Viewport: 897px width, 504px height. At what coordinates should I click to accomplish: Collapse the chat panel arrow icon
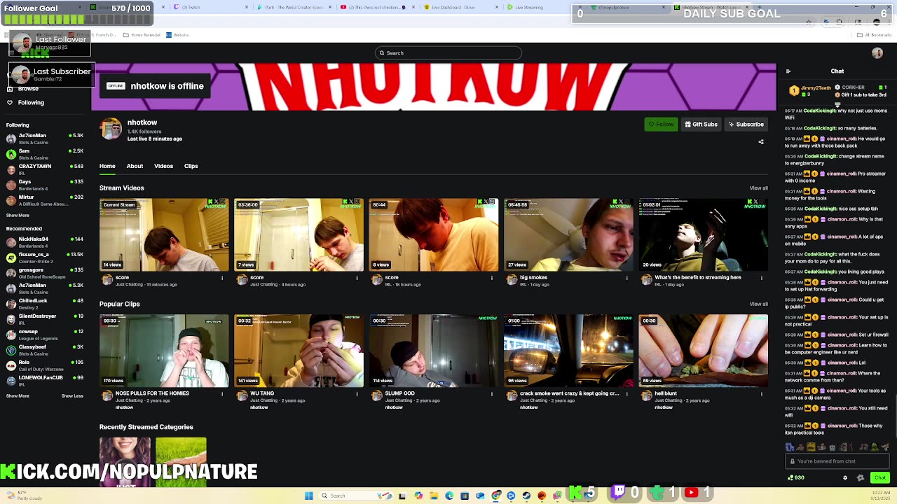tap(788, 71)
